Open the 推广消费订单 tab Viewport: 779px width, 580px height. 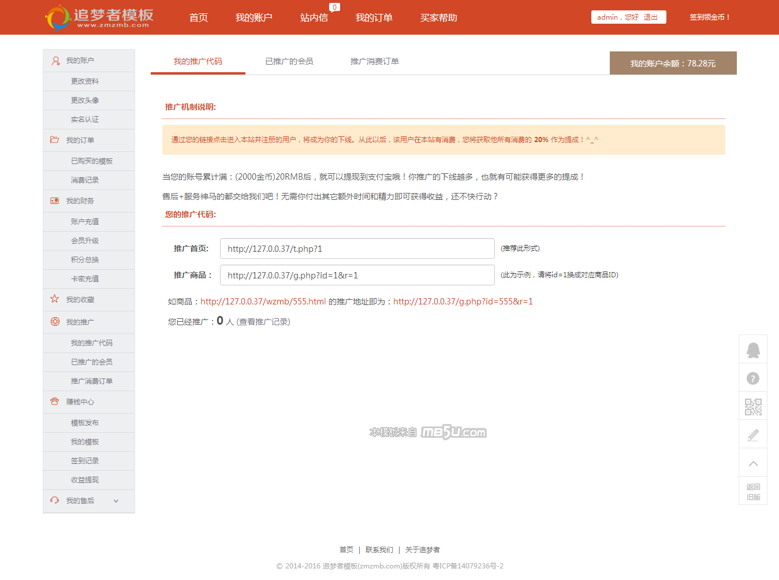coord(375,61)
